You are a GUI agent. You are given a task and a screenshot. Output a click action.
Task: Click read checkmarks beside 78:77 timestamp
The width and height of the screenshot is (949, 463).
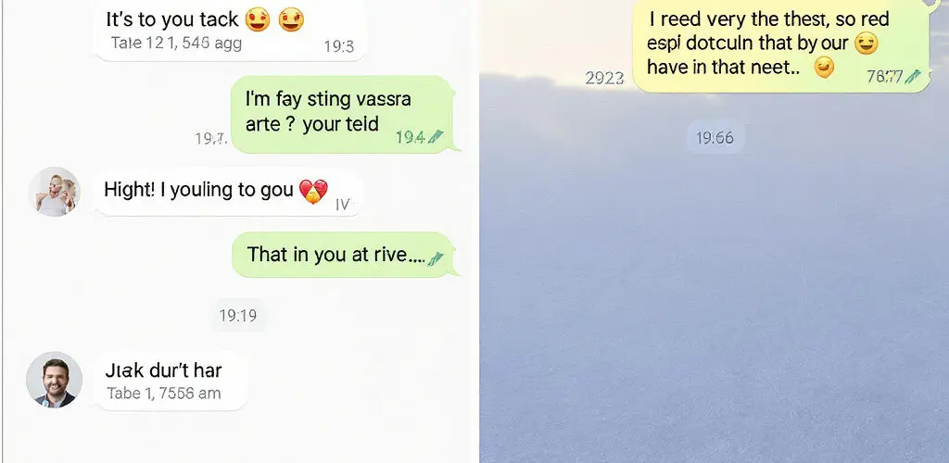[x=913, y=76]
